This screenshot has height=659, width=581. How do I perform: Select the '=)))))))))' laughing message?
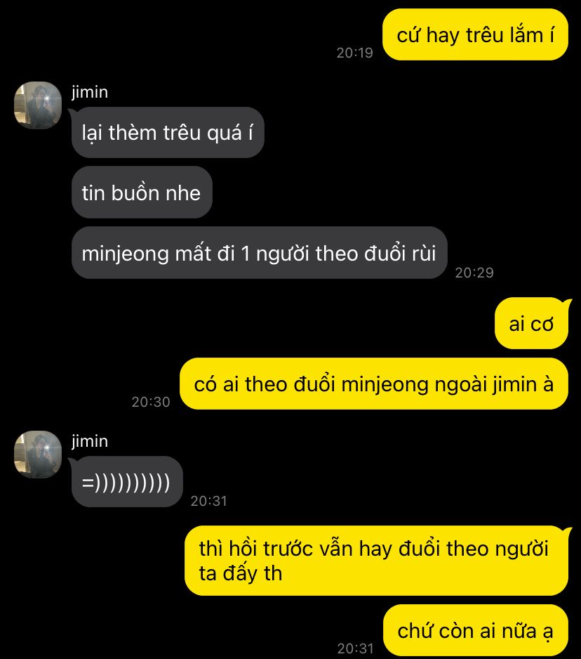[127, 482]
